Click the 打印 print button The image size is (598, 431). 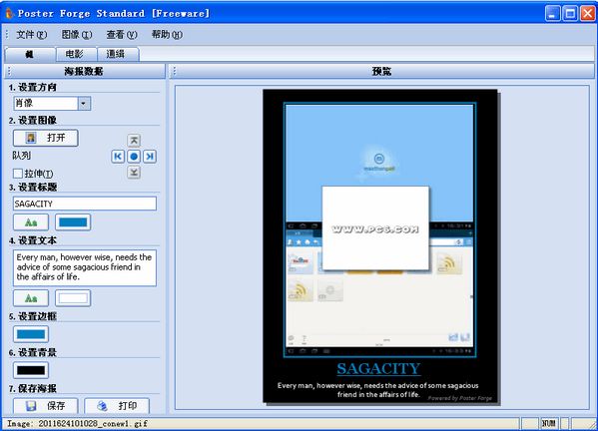(x=117, y=405)
